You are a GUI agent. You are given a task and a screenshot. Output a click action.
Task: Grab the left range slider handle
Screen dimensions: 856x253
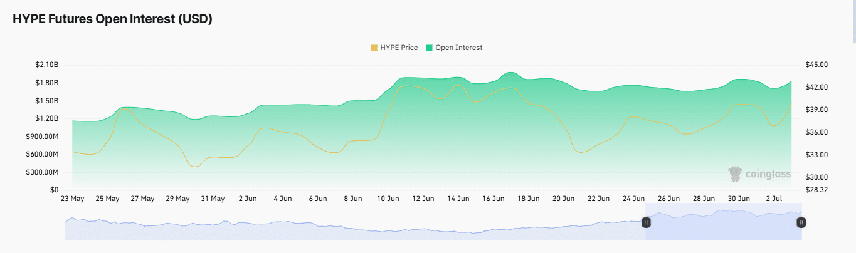(645, 222)
